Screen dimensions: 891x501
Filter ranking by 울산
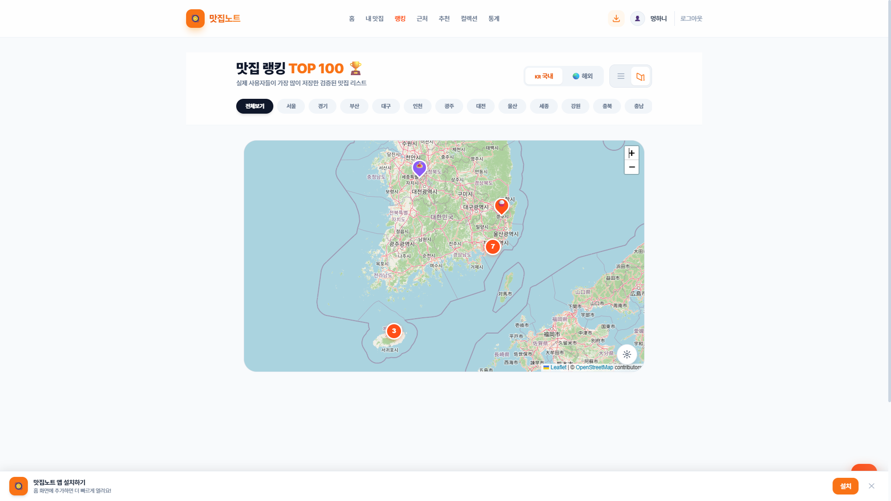click(x=512, y=106)
